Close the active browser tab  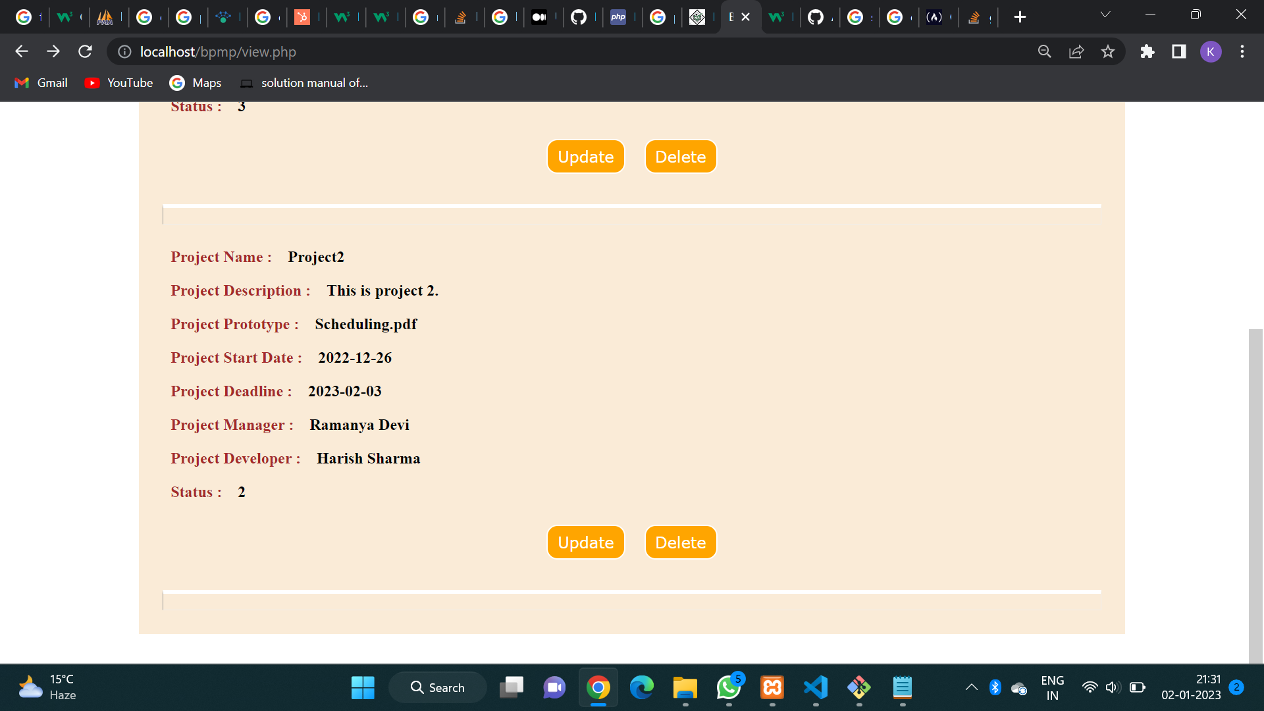coord(746,17)
